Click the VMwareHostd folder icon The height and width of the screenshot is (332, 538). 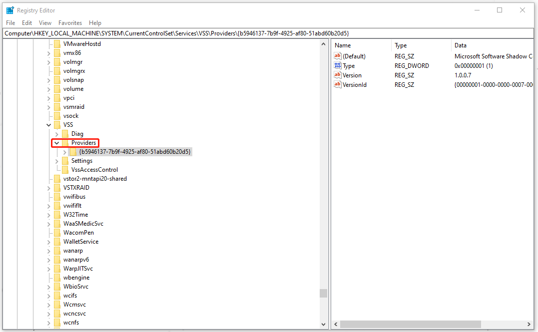[x=57, y=44]
